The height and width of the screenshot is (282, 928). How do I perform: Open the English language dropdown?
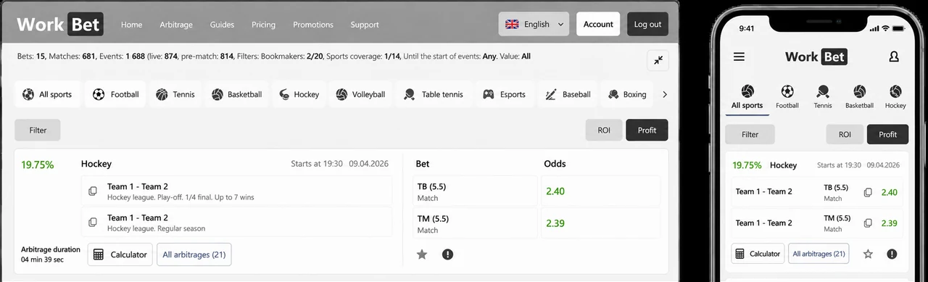pos(534,24)
